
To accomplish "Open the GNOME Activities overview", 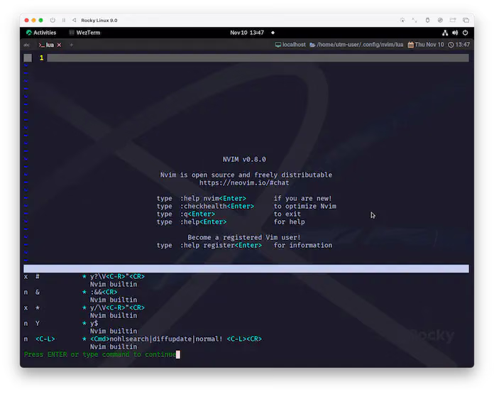I will (41, 33).
